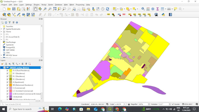Expand the C:\ drive node

tap(1, 34)
